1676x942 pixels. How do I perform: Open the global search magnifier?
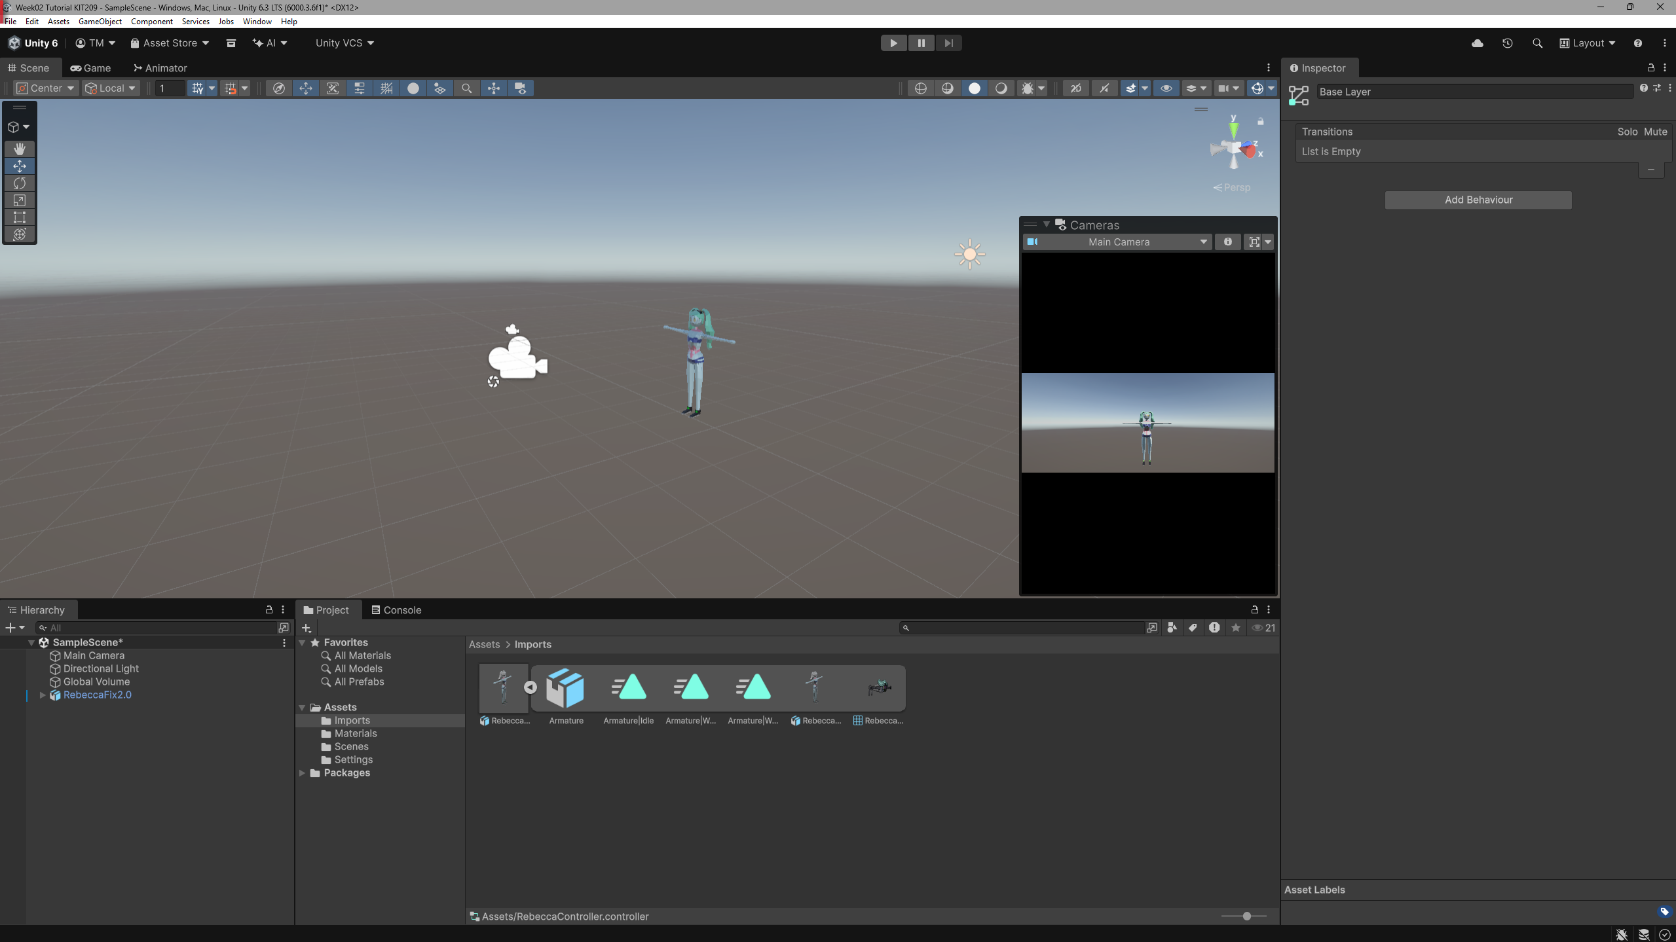1537,43
